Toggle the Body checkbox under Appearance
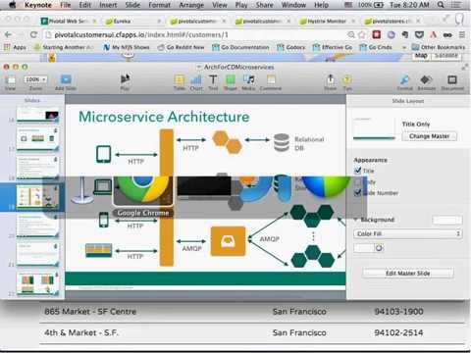This screenshot has width=471, height=353. pos(357,181)
